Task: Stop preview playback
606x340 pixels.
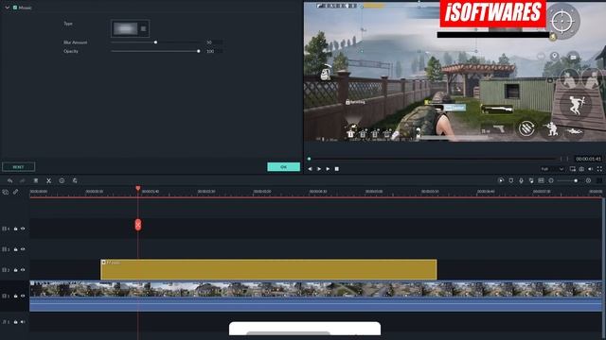Action: [337, 169]
